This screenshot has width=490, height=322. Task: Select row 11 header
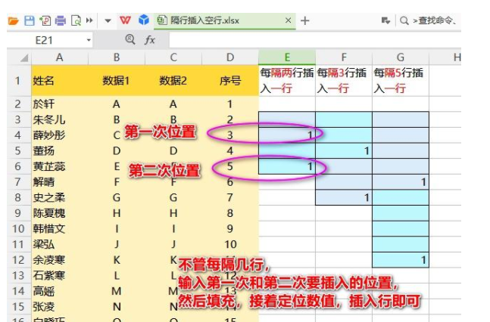coord(18,244)
